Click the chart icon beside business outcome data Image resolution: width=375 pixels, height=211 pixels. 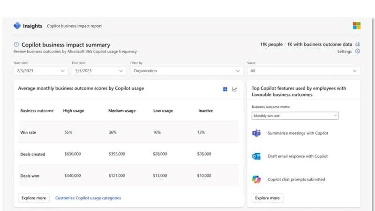pos(358,44)
